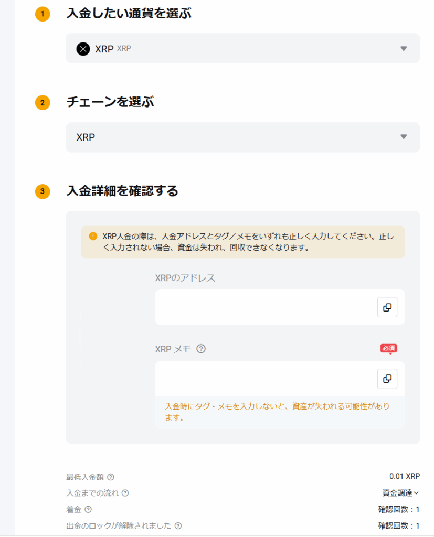434x537 pixels.
Task: Open the currency selection dropdown
Action: pyautogui.click(x=242, y=48)
